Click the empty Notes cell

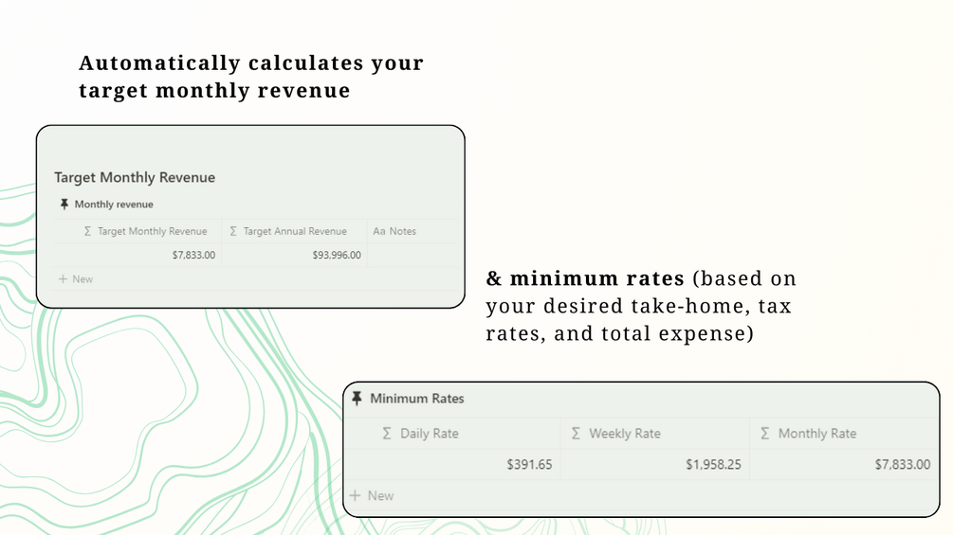(x=412, y=255)
